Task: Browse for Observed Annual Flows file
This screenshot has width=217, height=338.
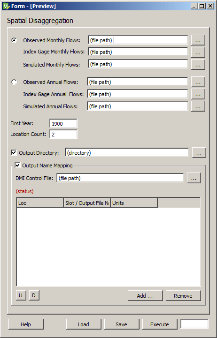Action: pos(198,82)
